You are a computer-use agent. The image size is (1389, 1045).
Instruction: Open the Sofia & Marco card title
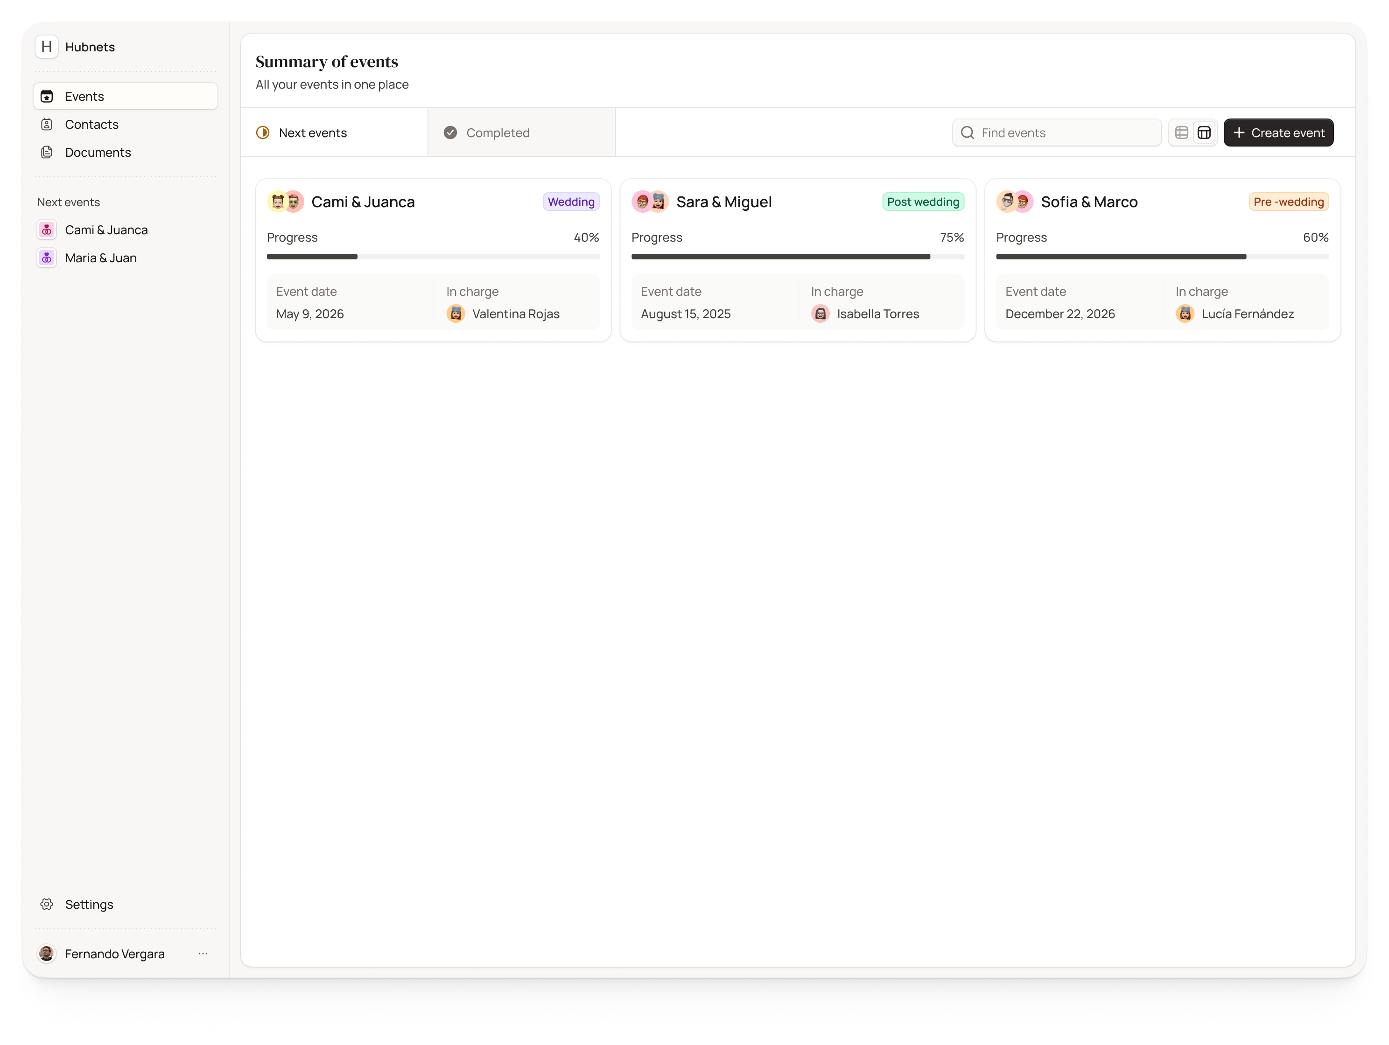[1089, 202]
